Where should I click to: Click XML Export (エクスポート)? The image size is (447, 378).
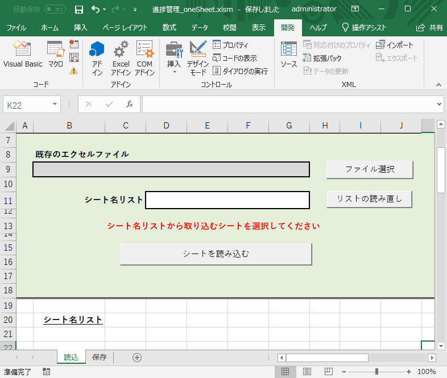coord(396,58)
